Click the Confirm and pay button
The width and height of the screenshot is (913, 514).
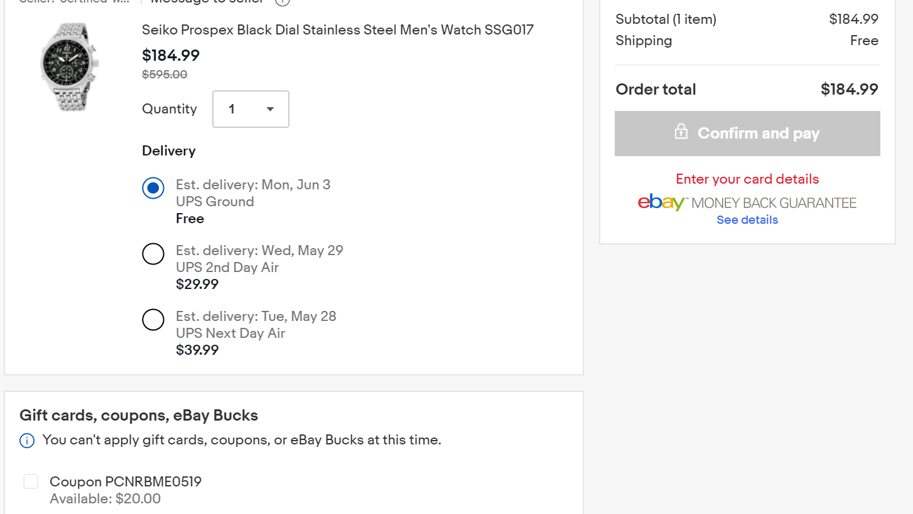pyautogui.click(x=747, y=134)
